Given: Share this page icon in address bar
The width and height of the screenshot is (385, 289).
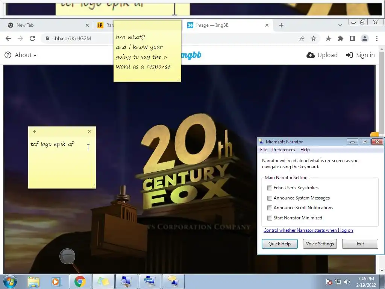Looking at the screenshot, I should 302,38.
